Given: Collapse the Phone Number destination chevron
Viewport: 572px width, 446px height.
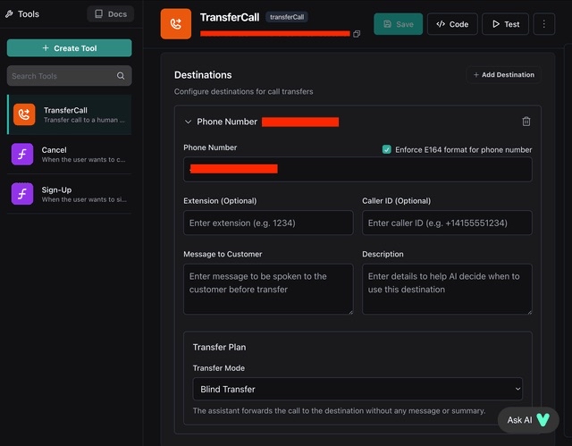Looking at the screenshot, I should [x=188, y=122].
